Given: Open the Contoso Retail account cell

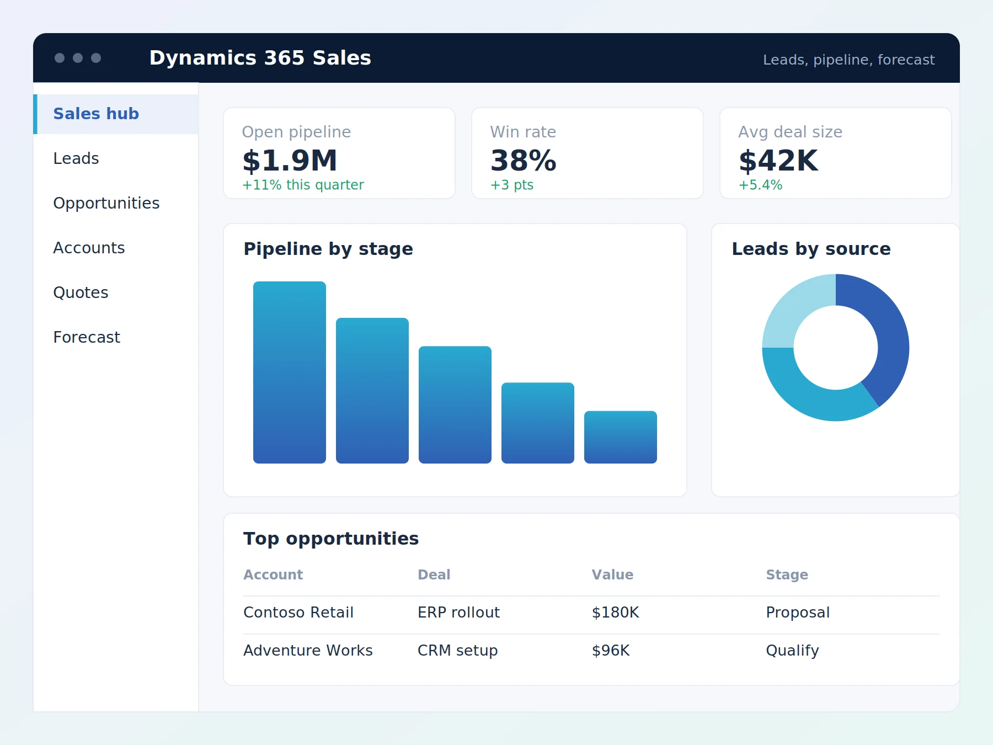Looking at the screenshot, I should [298, 613].
